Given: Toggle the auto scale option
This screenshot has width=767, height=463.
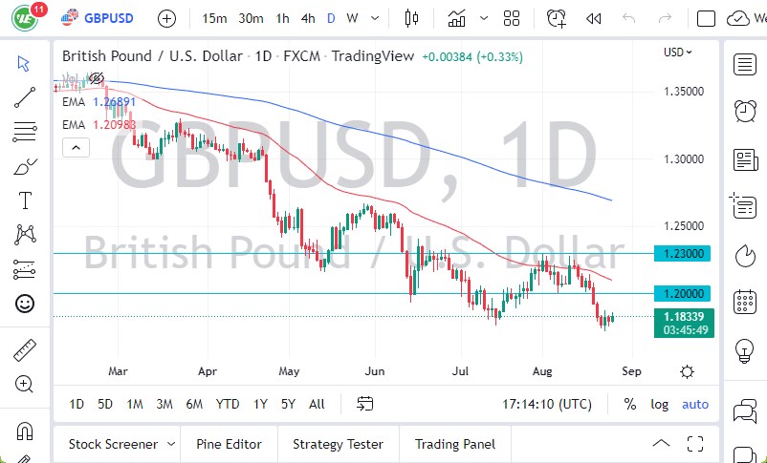Looking at the screenshot, I should pyautogui.click(x=695, y=404).
